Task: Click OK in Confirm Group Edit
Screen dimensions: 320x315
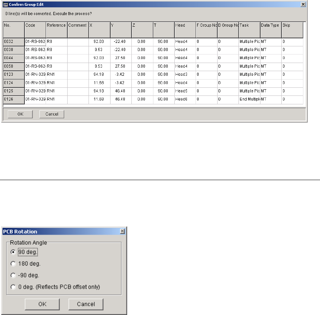Action: 20,114
